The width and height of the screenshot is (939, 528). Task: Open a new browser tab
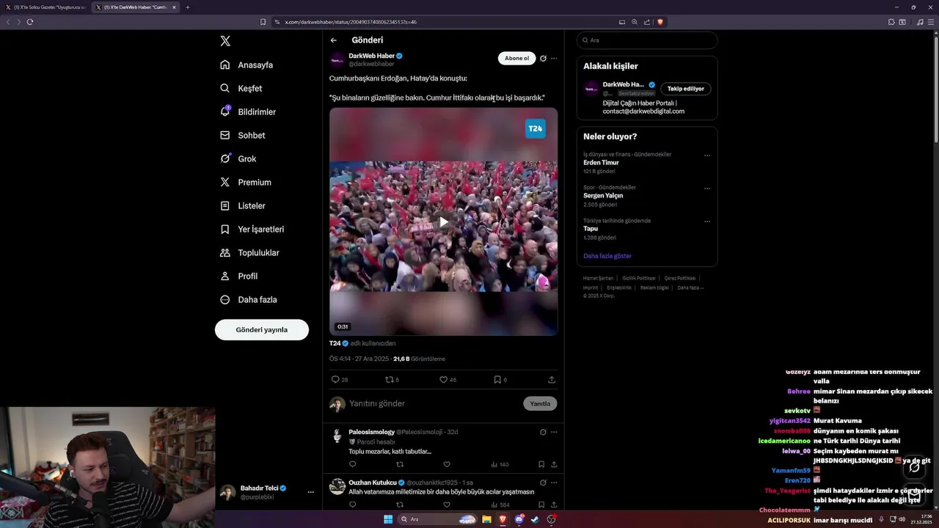point(187,7)
